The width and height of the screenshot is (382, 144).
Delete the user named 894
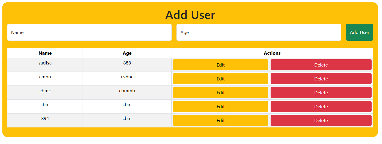tap(321, 120)
